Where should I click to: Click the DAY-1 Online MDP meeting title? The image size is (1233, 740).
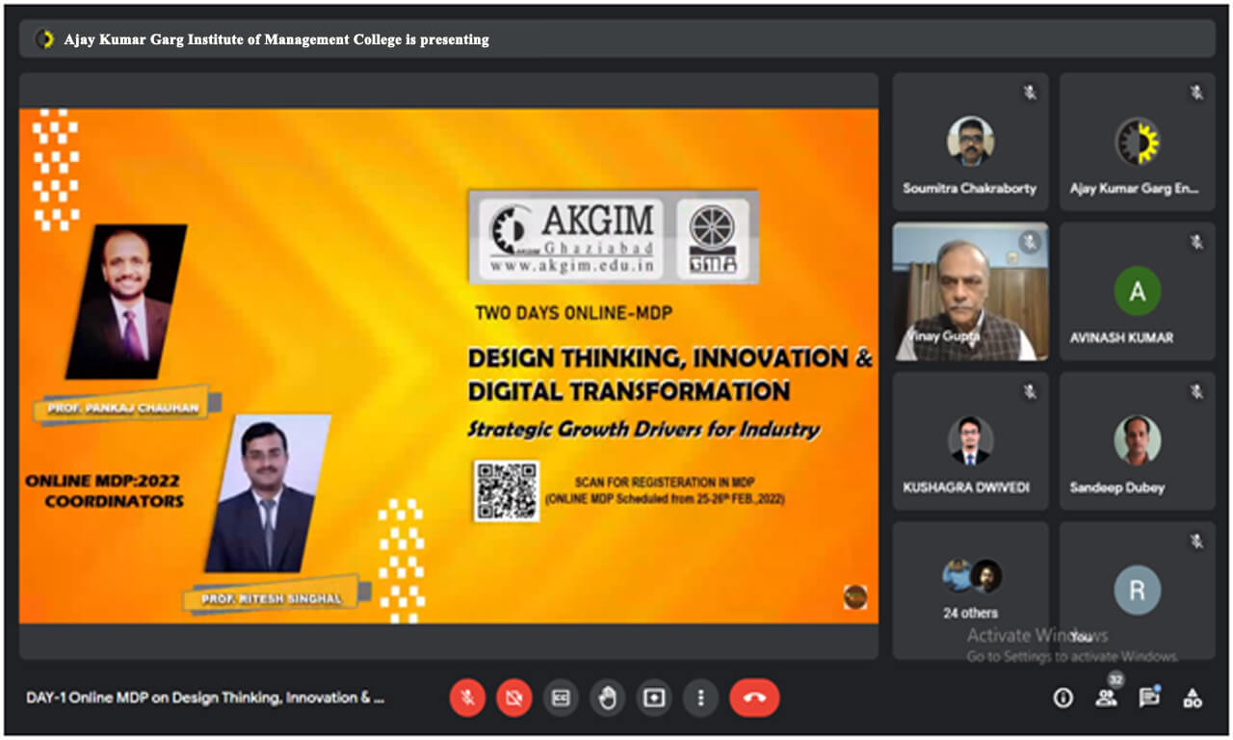point(205,698)
